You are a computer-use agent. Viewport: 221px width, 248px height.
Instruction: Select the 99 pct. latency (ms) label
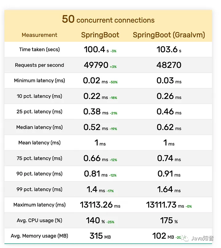(x=40, y=189)
